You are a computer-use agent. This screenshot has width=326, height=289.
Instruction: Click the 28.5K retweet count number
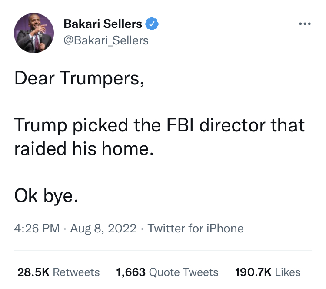[33, 272]
